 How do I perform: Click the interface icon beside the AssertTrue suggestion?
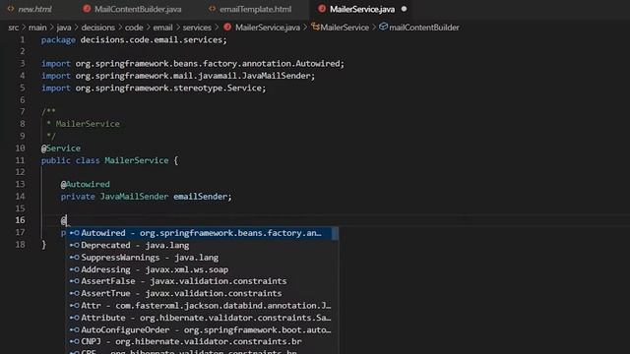pos(75,293)
